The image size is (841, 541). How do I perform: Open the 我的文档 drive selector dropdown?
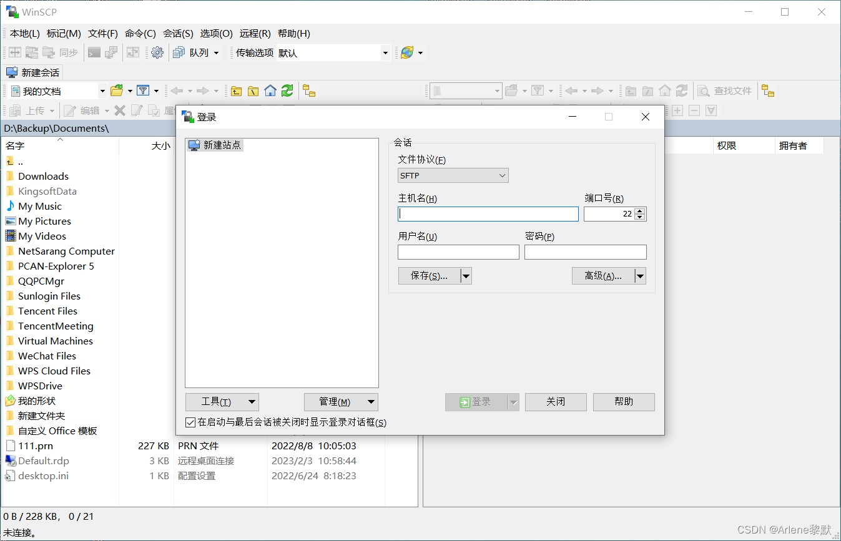[x=104, y=90]
